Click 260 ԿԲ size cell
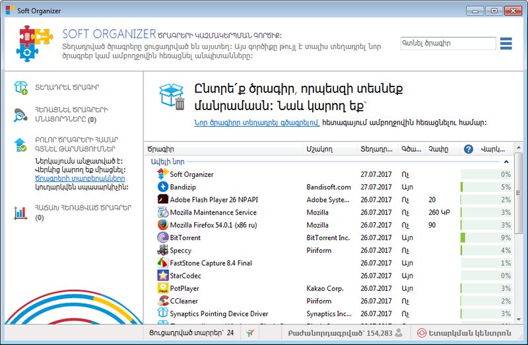 coord(439,212)
